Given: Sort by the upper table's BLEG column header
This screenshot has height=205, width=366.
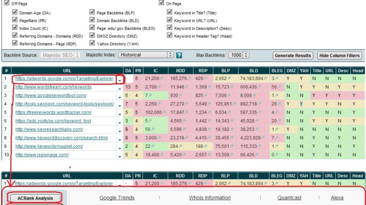Looking at the screenshot, I should pyautogui.click(x=277, y=71).
